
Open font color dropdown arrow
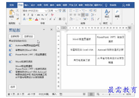[40, 19]
